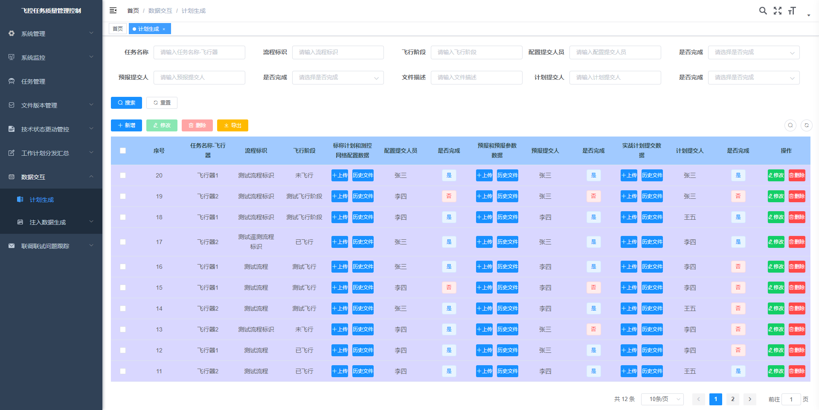Close the 计划生成 tab
Image resolution: width=819 pixels, height=410 pixels.
click(164, 29)
